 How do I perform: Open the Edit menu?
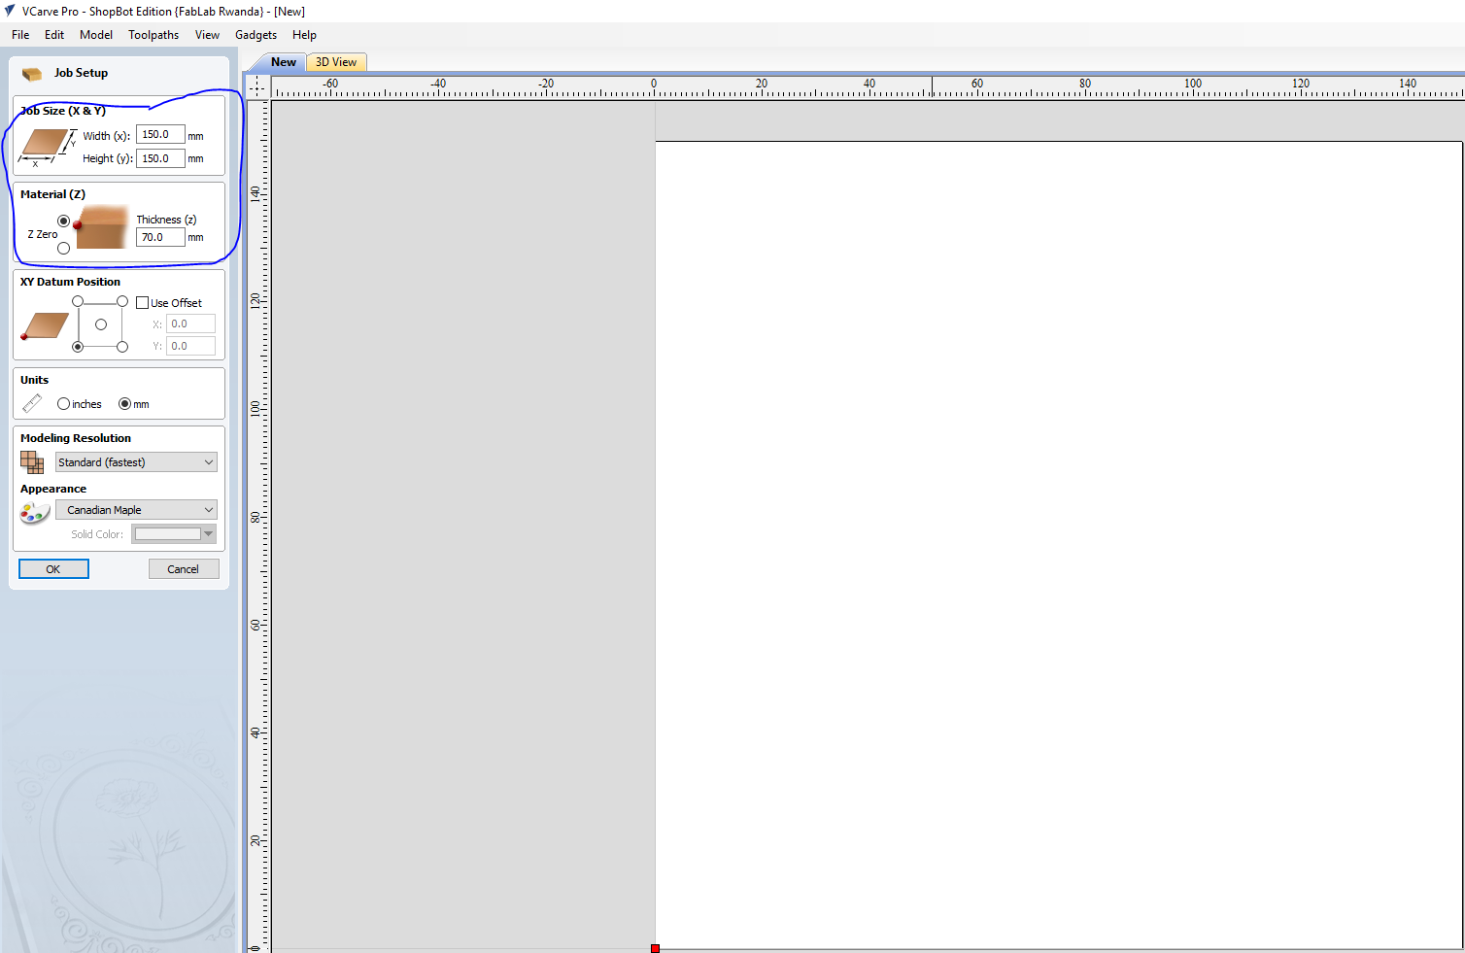tap(54, 35)
